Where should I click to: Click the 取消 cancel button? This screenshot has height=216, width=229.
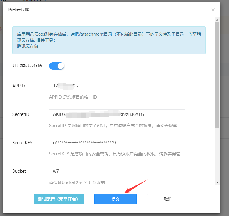168,199
